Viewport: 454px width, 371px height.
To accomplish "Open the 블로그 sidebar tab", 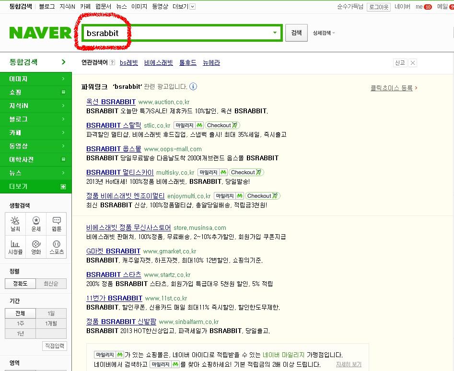I will 36,119.
